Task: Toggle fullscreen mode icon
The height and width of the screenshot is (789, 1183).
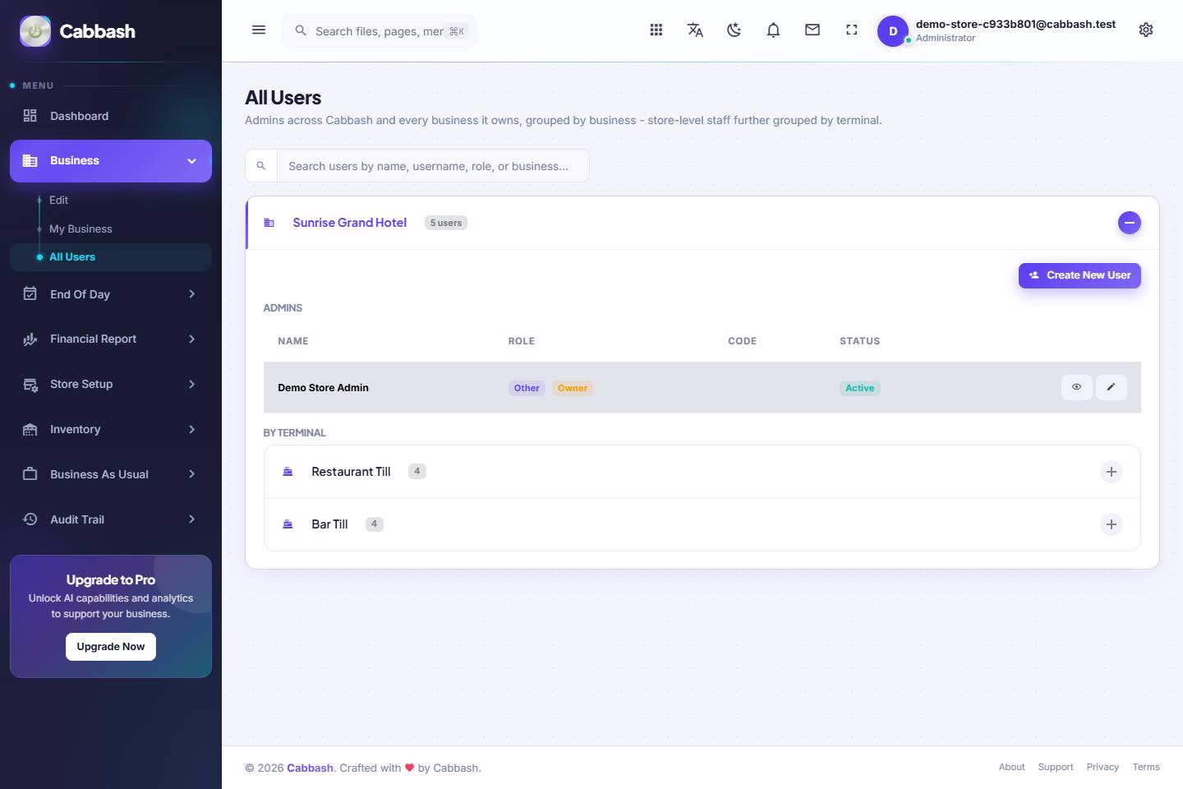Action: [x=852, y=30]
